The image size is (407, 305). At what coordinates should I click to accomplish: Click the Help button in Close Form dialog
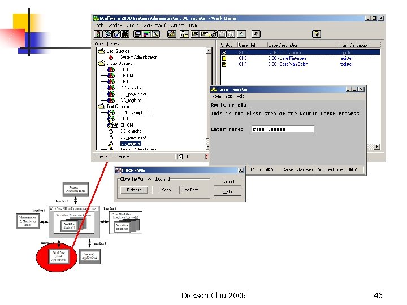point(228,191)
